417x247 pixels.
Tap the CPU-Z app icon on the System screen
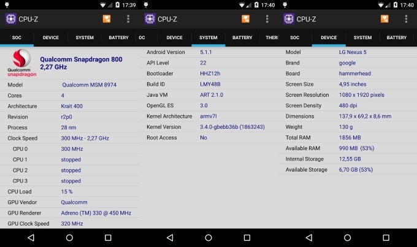(150, 19)
